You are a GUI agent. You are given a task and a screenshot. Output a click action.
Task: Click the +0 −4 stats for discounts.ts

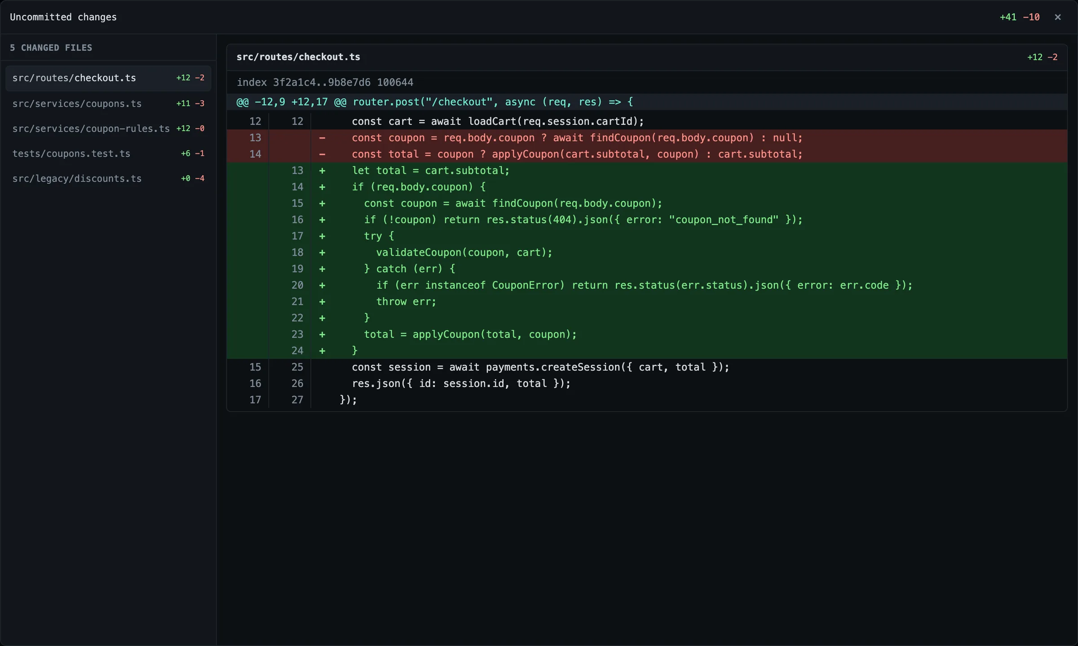[192, 179]
